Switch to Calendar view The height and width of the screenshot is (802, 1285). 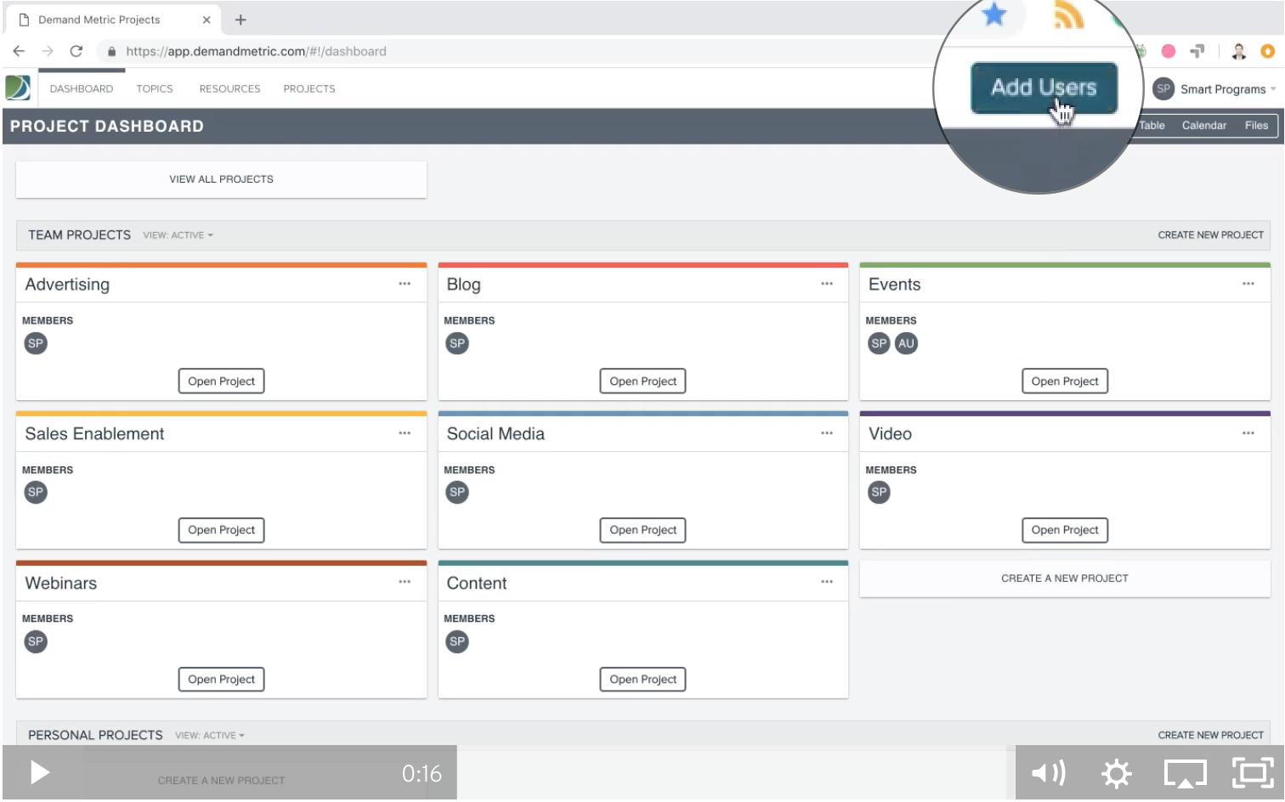(1204, 126)
